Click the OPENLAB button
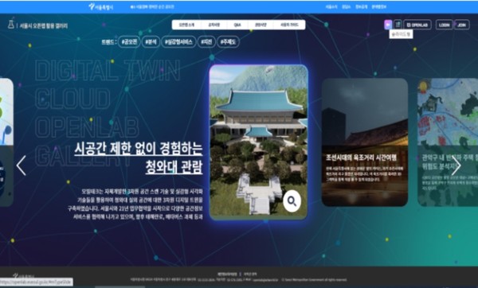This screenshot has height=288, width=478. tap(417, 25)
